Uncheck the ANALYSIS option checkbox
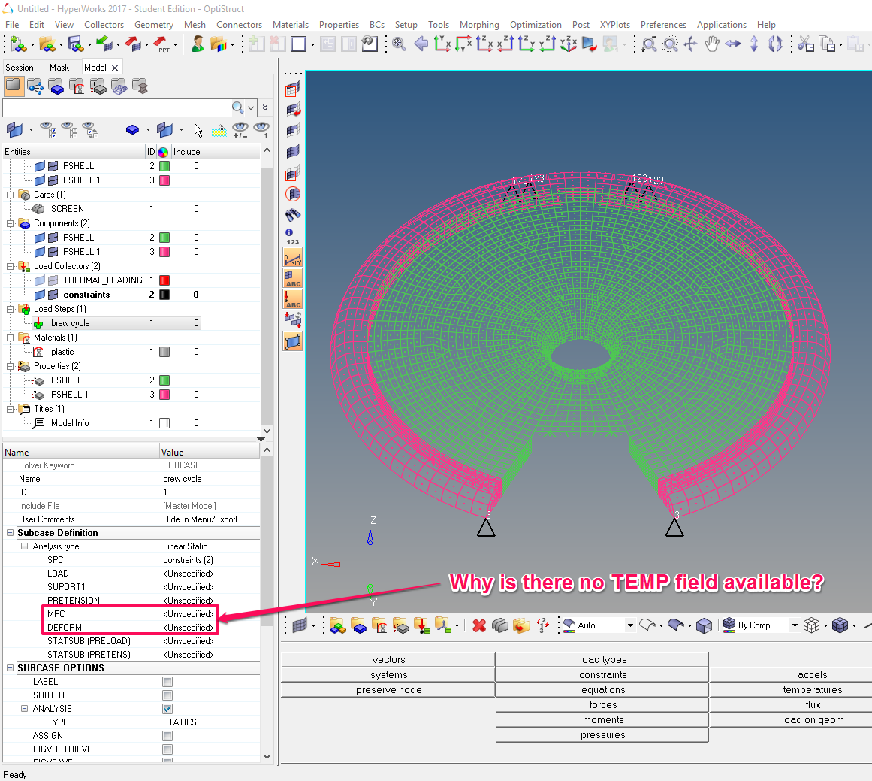This screenshot has width=872, height=781. [x=167, y=709]
